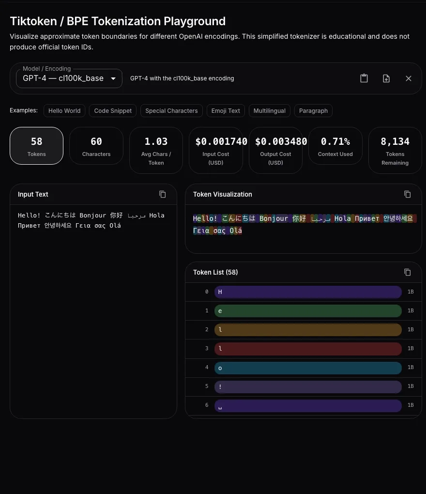This screenshot has width=426, height=494.
Task: Load the Paragraph example
Action: 313,110
